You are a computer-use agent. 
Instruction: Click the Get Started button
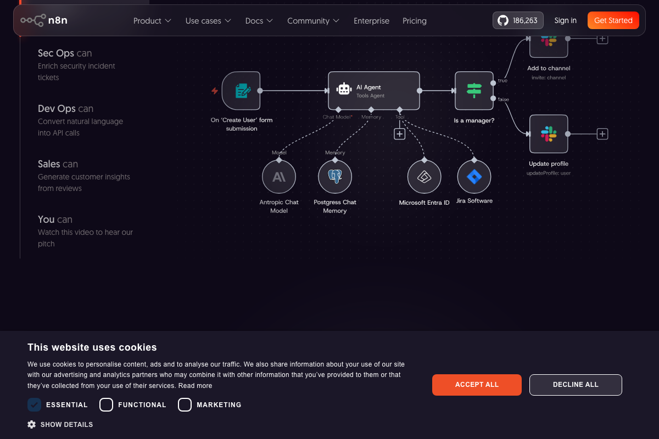point(613,20)
